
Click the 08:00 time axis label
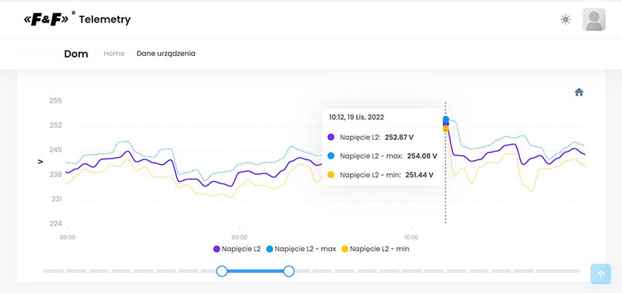pyautogui.click(x=68, y=238)
